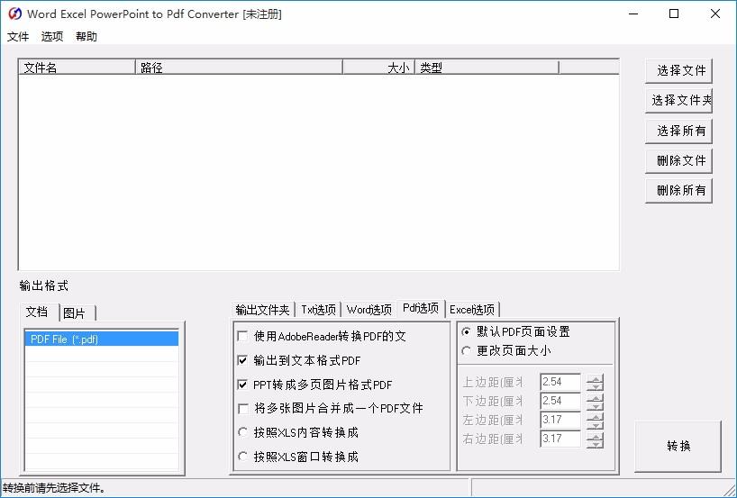
Task: Maximize the converter window
Action: [674, 14]
